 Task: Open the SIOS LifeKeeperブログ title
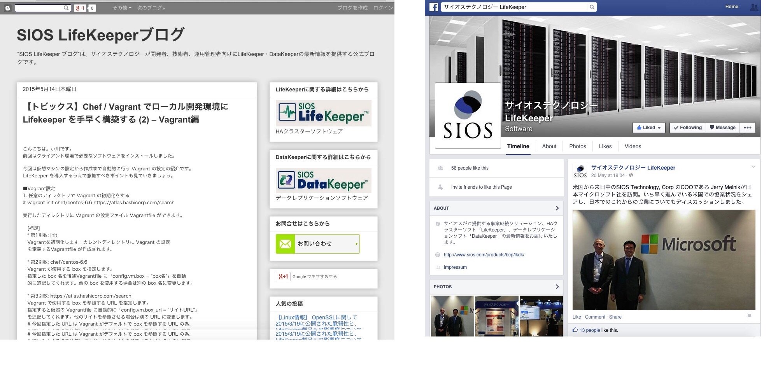[x=100, y=35]
